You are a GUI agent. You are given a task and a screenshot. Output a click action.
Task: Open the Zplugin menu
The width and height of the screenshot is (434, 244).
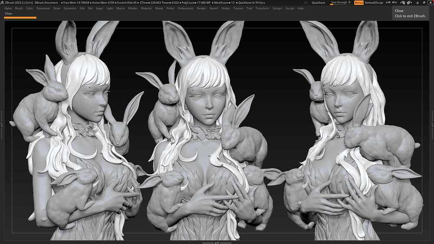(x=277, y=8)
